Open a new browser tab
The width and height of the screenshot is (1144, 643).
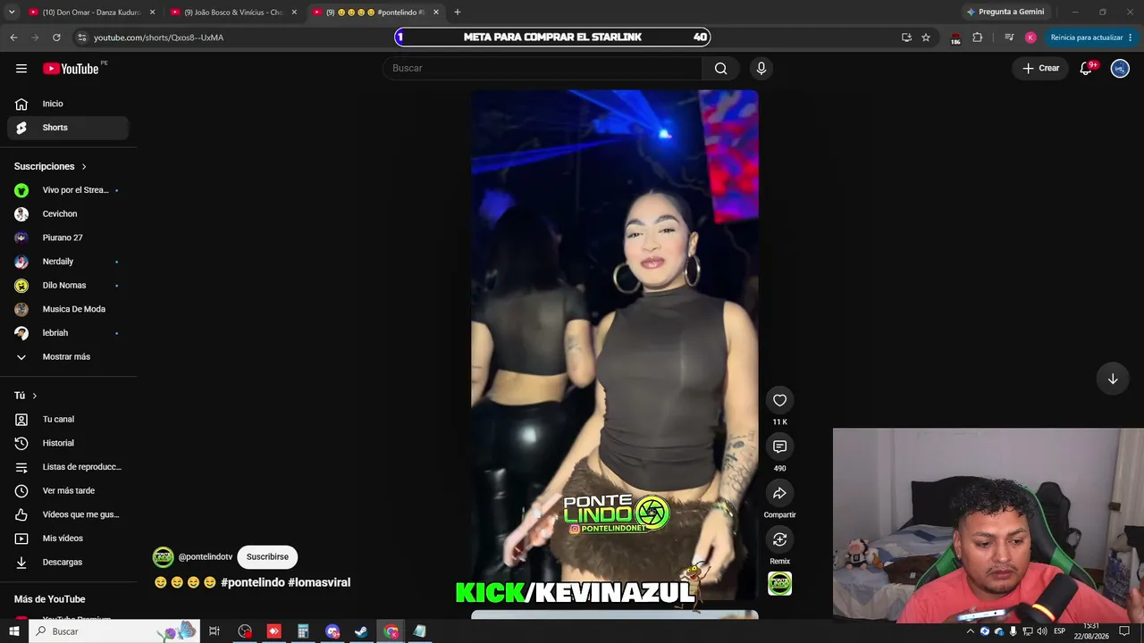458,13
